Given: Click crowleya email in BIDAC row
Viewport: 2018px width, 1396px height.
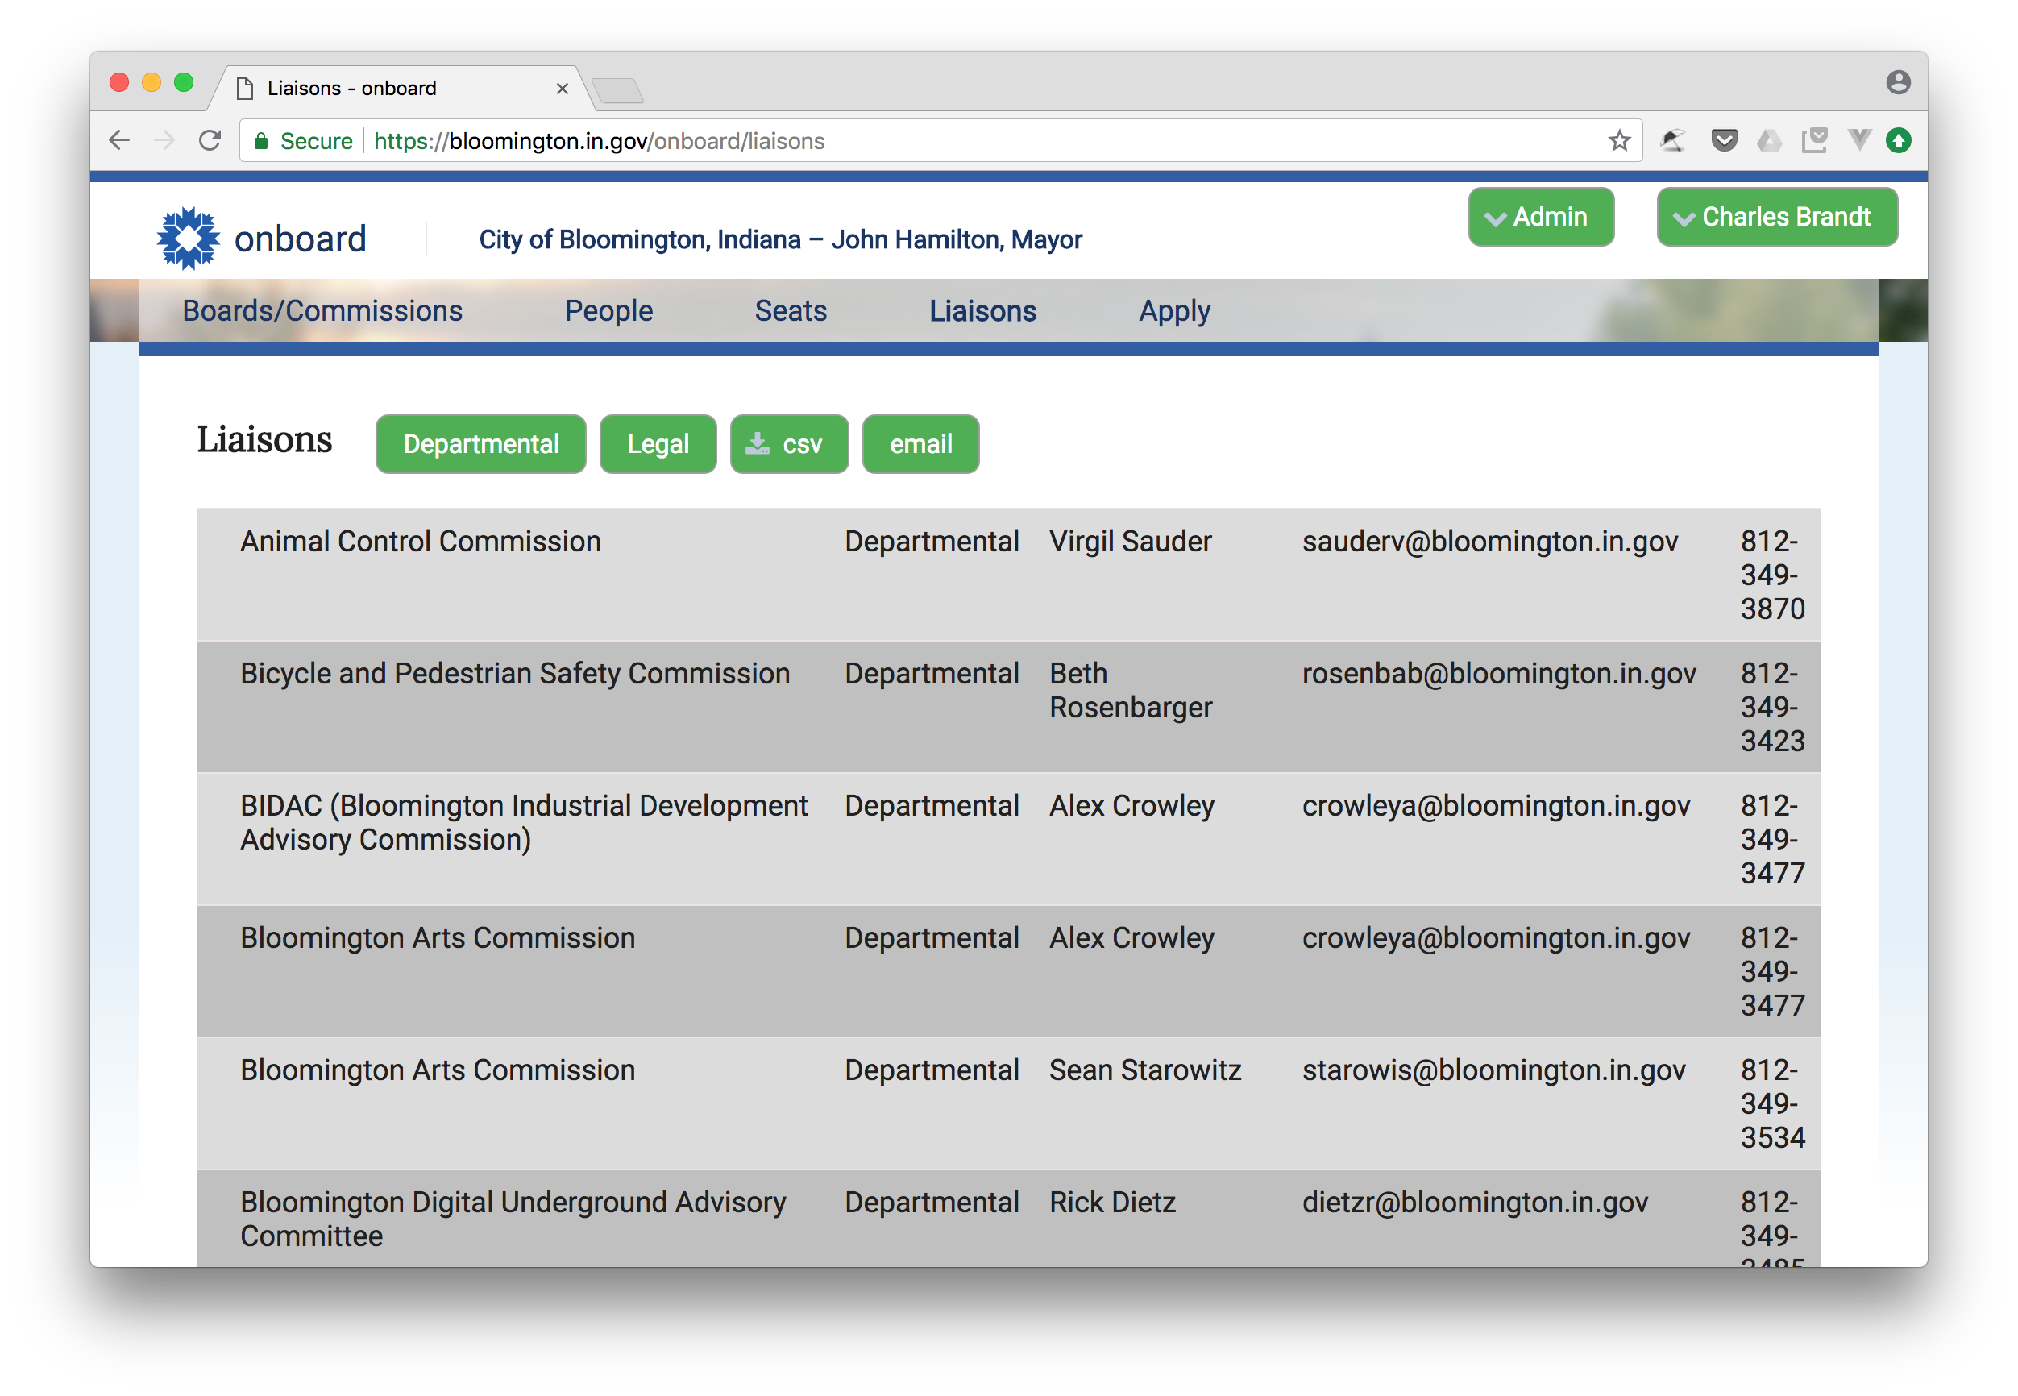Looking at the screenshot, I should [1496, 805].
